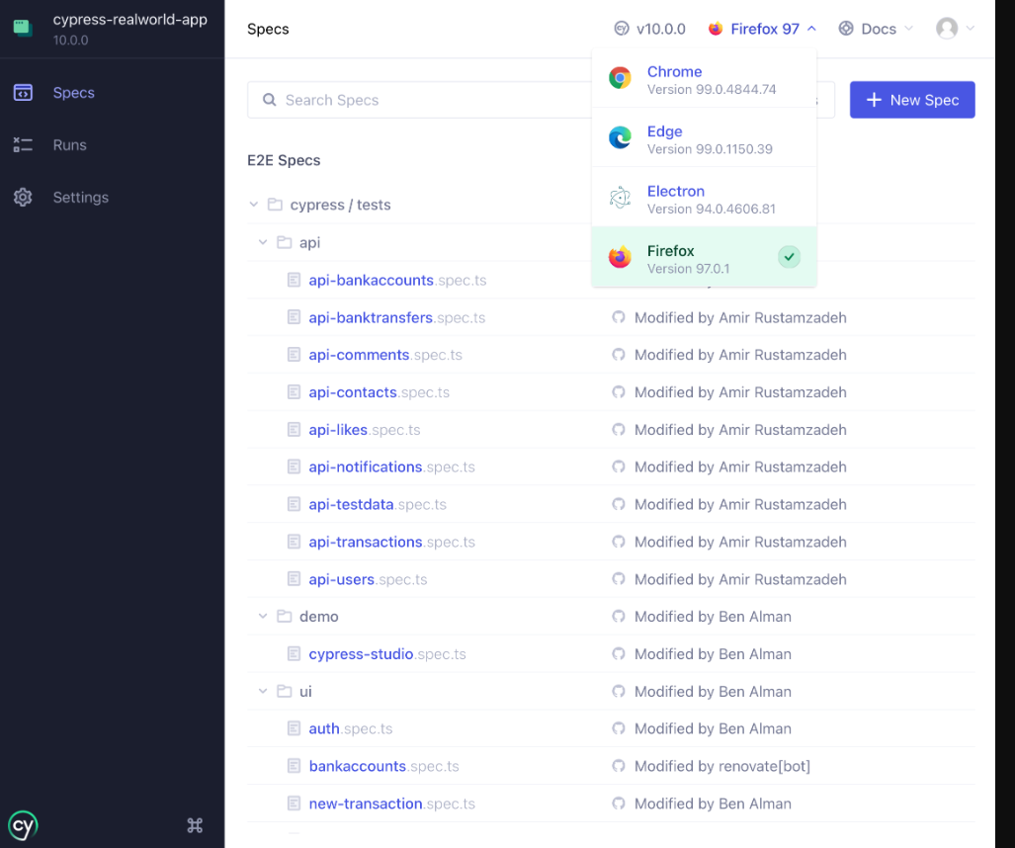Click cypress-realworld-app project title

point(130,20)
